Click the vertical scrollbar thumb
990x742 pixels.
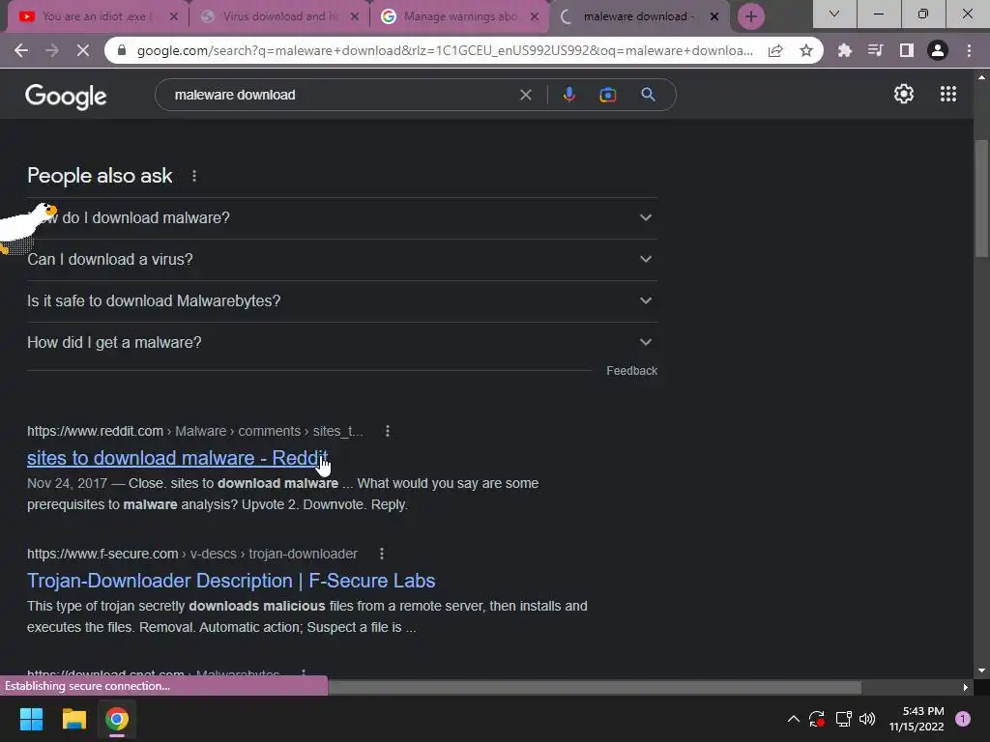click(981, 199)
